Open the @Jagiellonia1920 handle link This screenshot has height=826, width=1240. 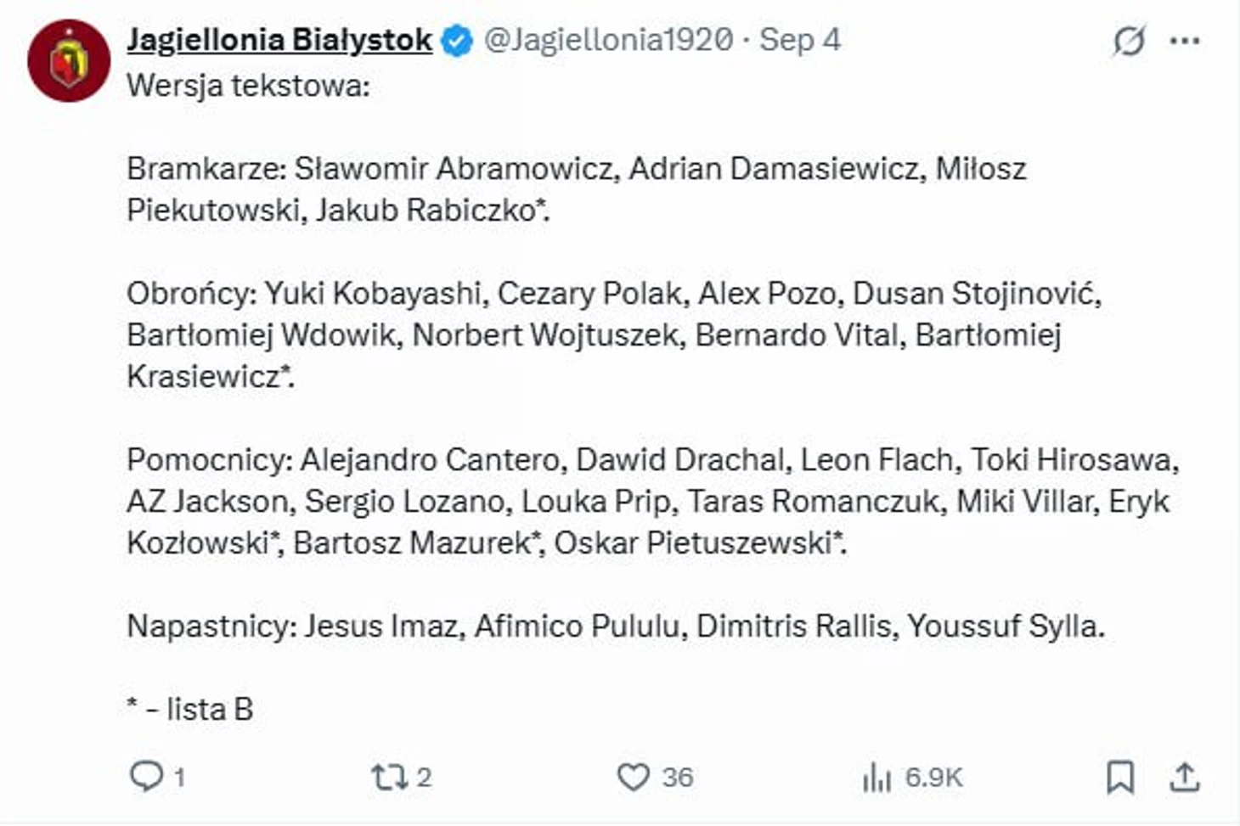pyautogui.click(x=608, y=40)
